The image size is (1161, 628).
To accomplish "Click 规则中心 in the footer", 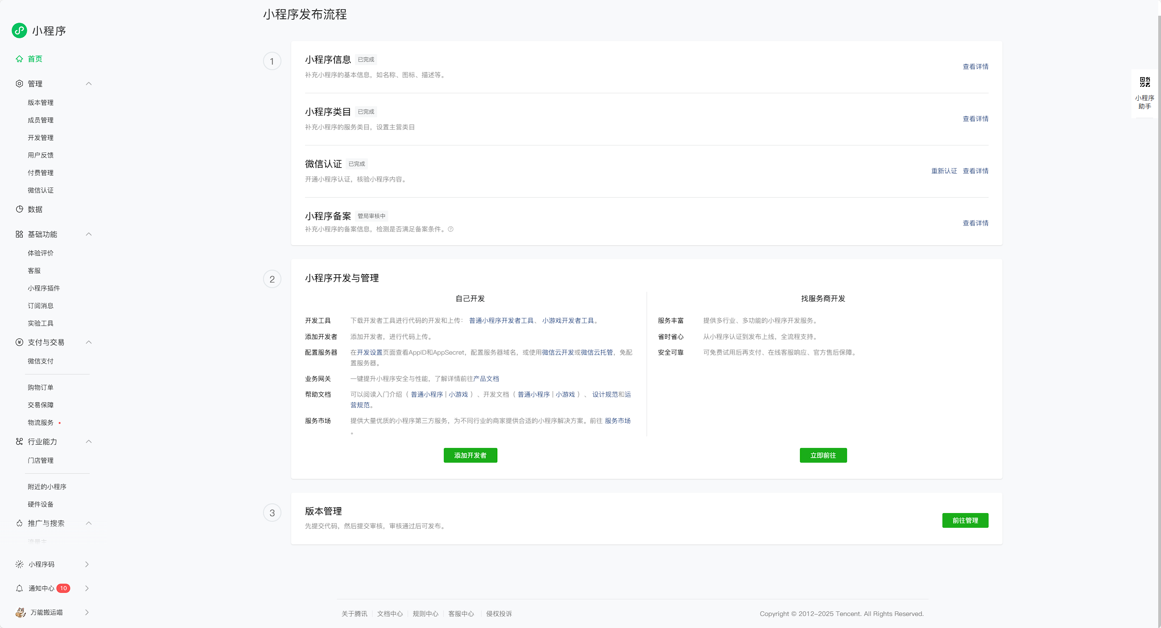I will click(426, 614).
